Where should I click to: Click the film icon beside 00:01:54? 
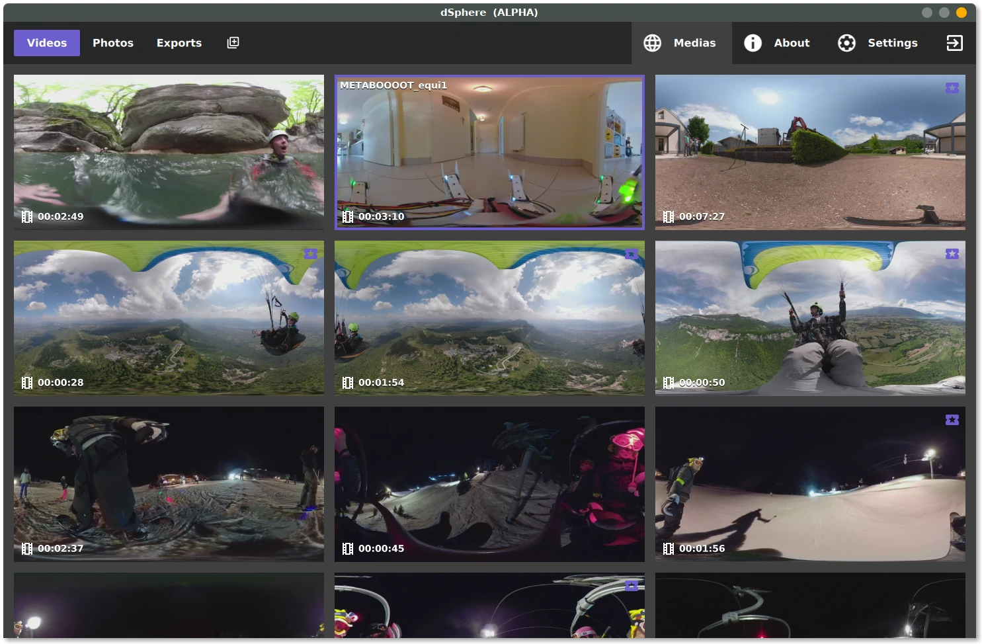coord(348,383)
